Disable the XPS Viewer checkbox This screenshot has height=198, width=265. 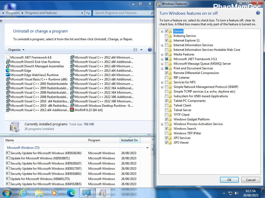(x=166, y=143)
